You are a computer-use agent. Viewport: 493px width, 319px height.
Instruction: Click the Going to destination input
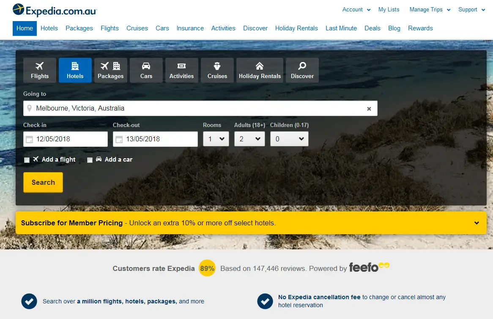[200, 108]
